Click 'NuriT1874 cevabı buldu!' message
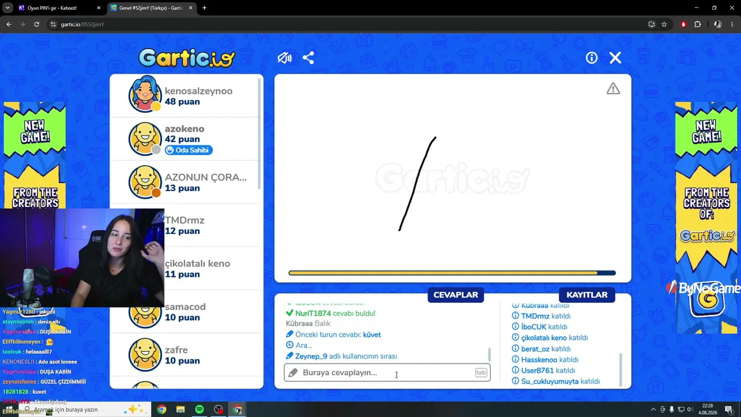The height and width of the screenshot is (417, 741). tap(331, 313)
